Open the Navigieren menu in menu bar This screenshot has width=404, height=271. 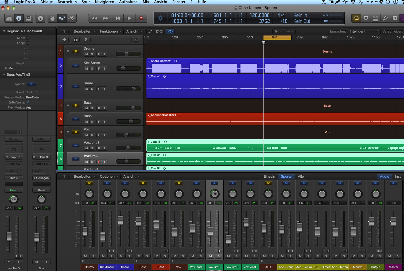(x=104, y=2)
